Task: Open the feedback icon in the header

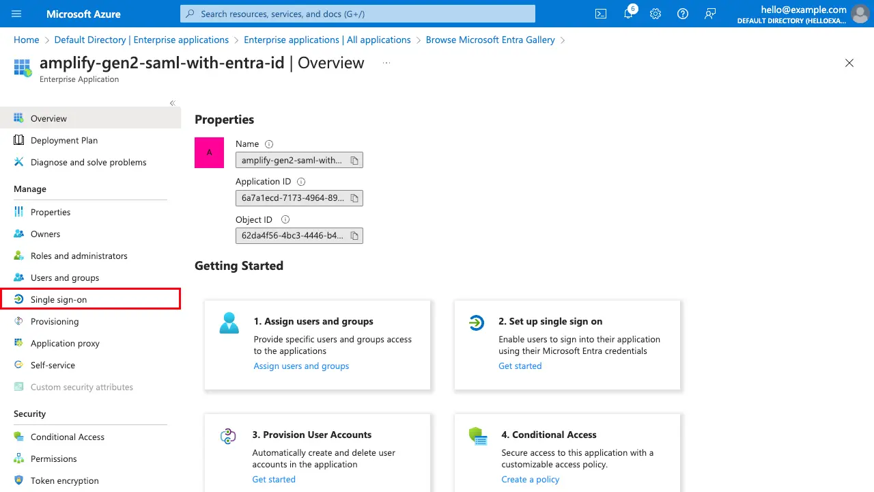Action: (x=710, y=14)
